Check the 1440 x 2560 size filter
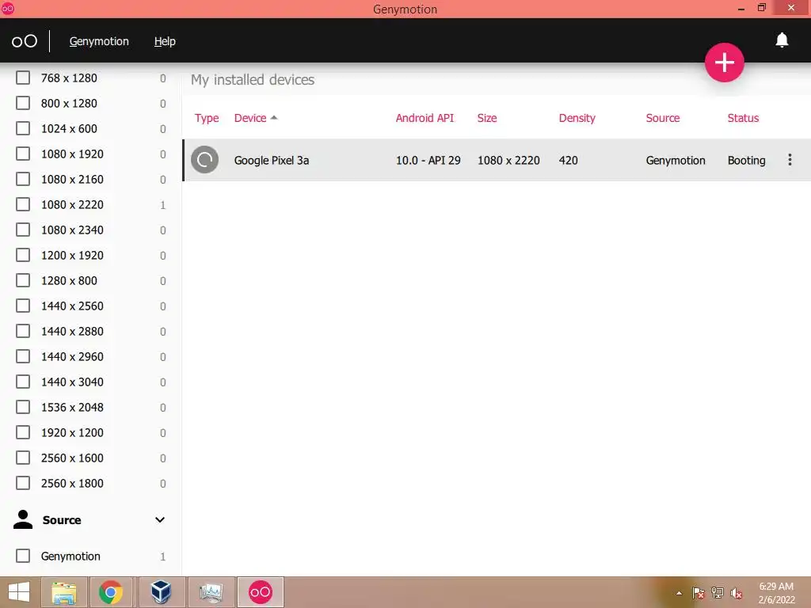811x608 pixels. tap(23, 306)
